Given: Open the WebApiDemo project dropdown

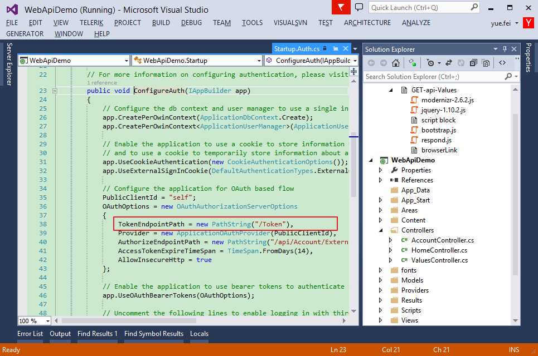Looking at the screenshot, I should [126, 61].
